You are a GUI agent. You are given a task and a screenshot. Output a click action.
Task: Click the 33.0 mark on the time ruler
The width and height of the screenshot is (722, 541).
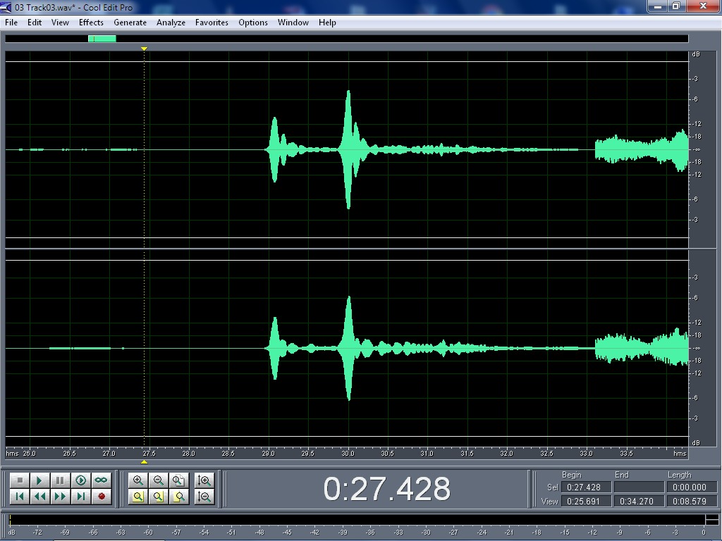coord(586,454)
